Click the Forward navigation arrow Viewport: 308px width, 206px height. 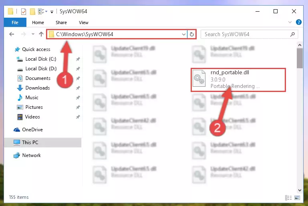pyautogui.click(x=23, y=34)
